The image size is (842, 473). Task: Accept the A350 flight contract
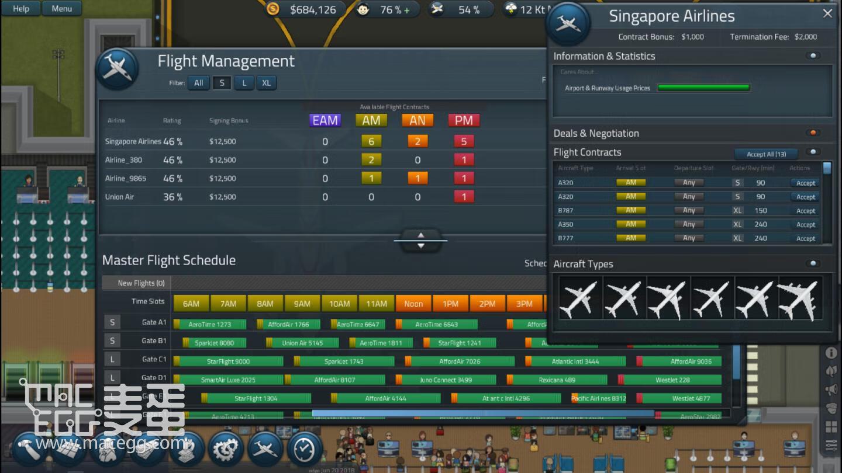coord(805,225)
